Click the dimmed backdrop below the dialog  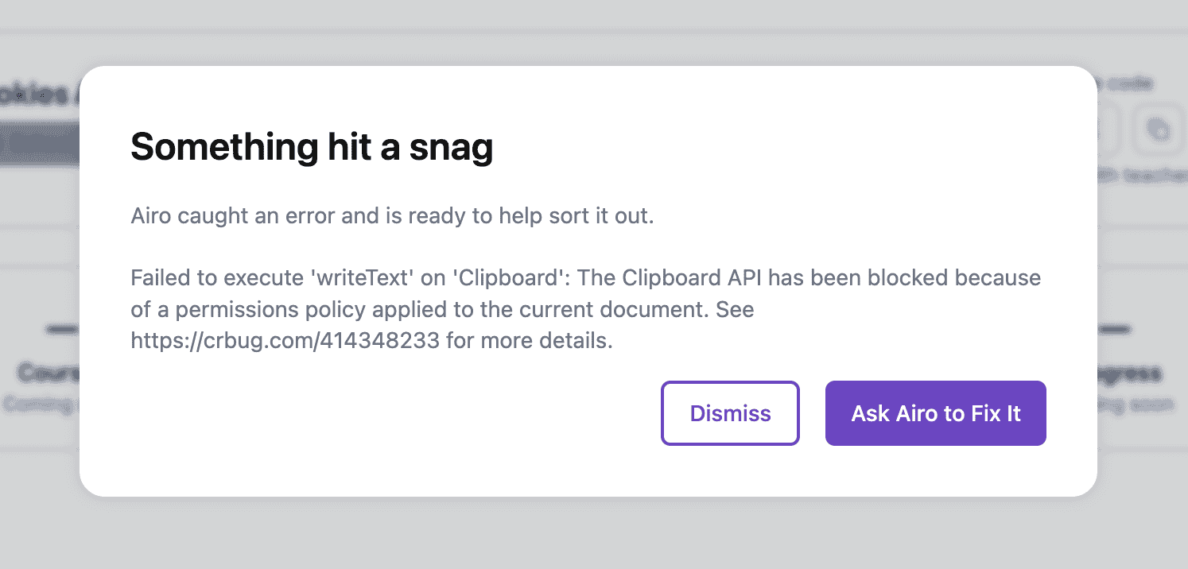point(594,534)
